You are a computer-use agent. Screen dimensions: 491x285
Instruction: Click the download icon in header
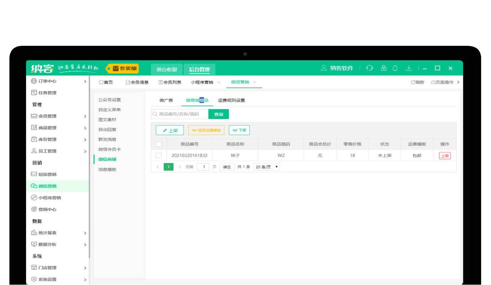click(x=409, y=68)
